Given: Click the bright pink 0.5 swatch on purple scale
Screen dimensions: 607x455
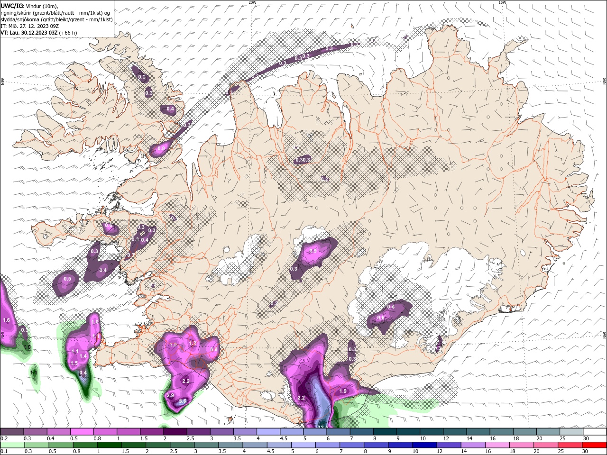Looking at the screenshot, I should tap(82, 432).
